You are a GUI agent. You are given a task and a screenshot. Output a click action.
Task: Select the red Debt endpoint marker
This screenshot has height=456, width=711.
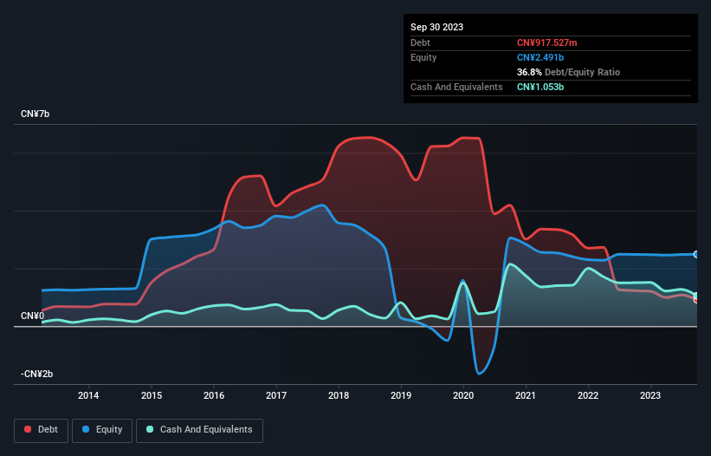[x=696, y=300]
